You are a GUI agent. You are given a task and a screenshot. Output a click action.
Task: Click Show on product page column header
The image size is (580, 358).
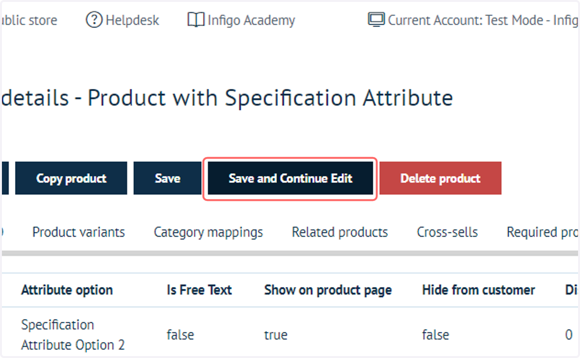coord(328,290)
